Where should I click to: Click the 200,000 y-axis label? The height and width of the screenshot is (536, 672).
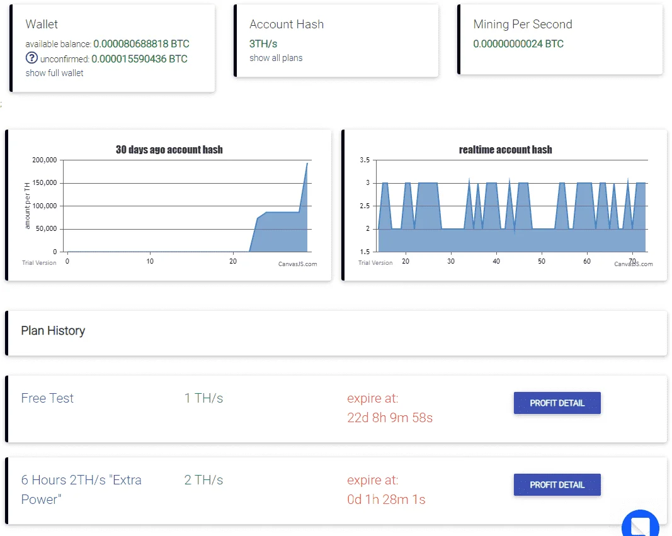pyautogui.click(x=45, y=160)
